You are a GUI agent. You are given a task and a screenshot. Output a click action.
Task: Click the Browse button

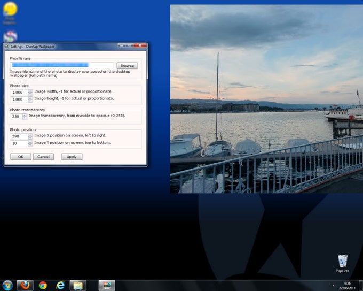pyautogui.click(x=127, y=66)
